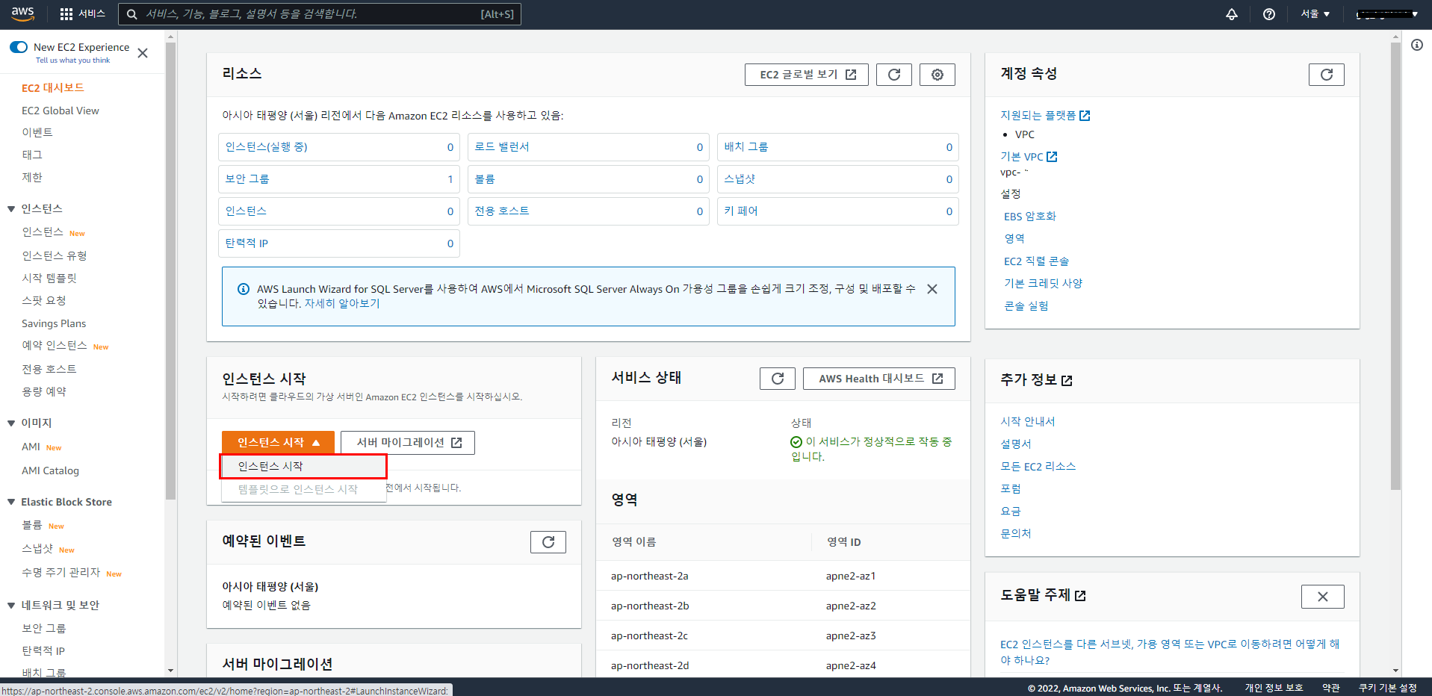Image resolution: width=1432 pixels, height=696 pixels.
Task: Open the 기본 VPC link
Action: [x=1029, y=157]
